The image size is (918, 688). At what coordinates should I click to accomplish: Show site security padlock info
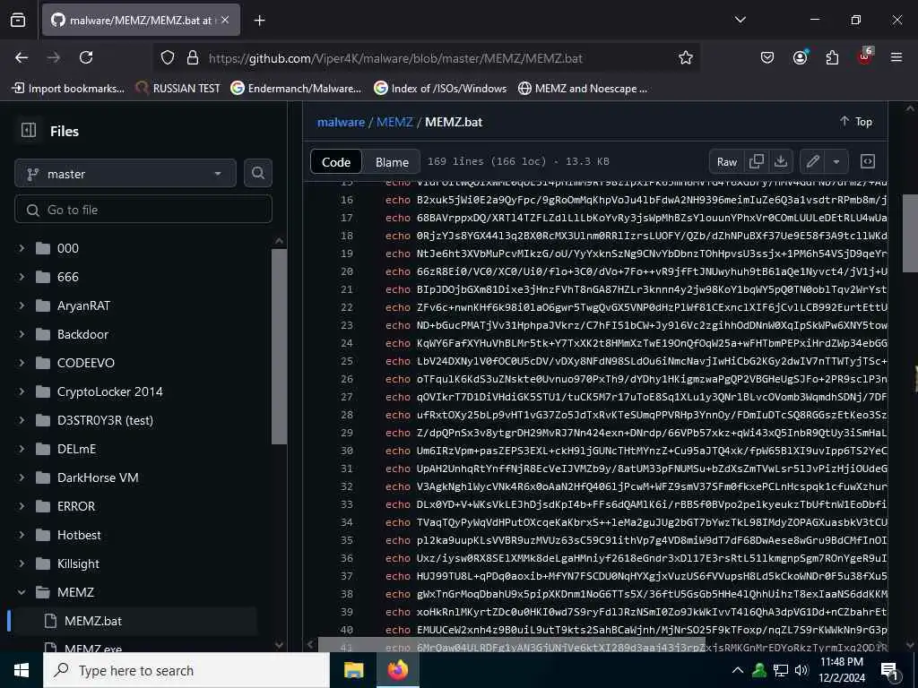tap(193, 57)
